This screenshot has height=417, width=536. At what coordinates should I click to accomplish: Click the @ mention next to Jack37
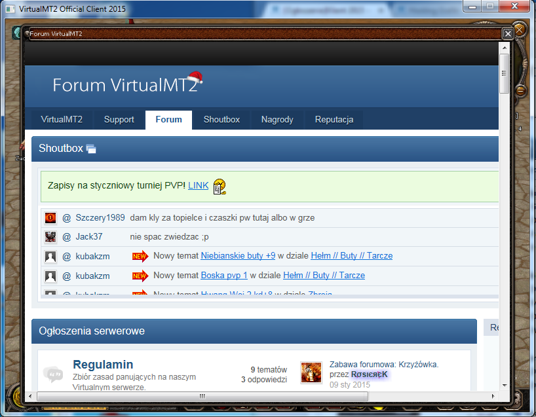coord(67,237)
